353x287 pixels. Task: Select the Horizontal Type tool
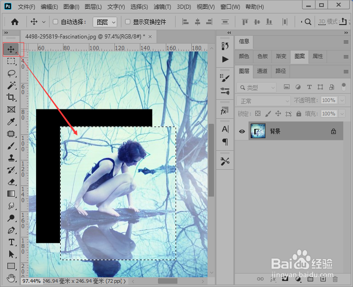tap(11, 242)
